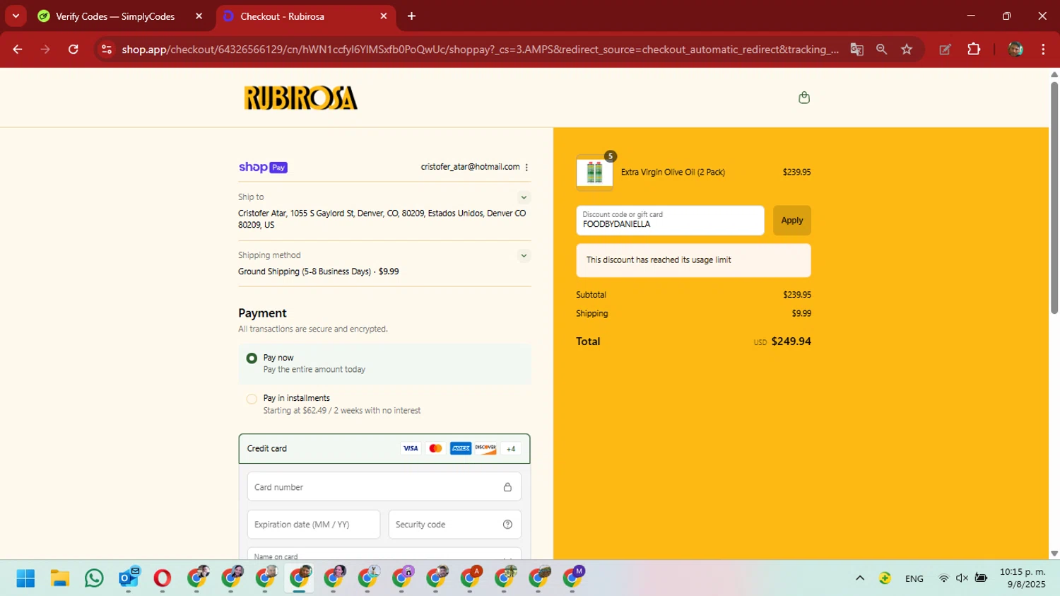Select the Pay in installments option
Viewport: 1060px width, 596px height.
252,399
